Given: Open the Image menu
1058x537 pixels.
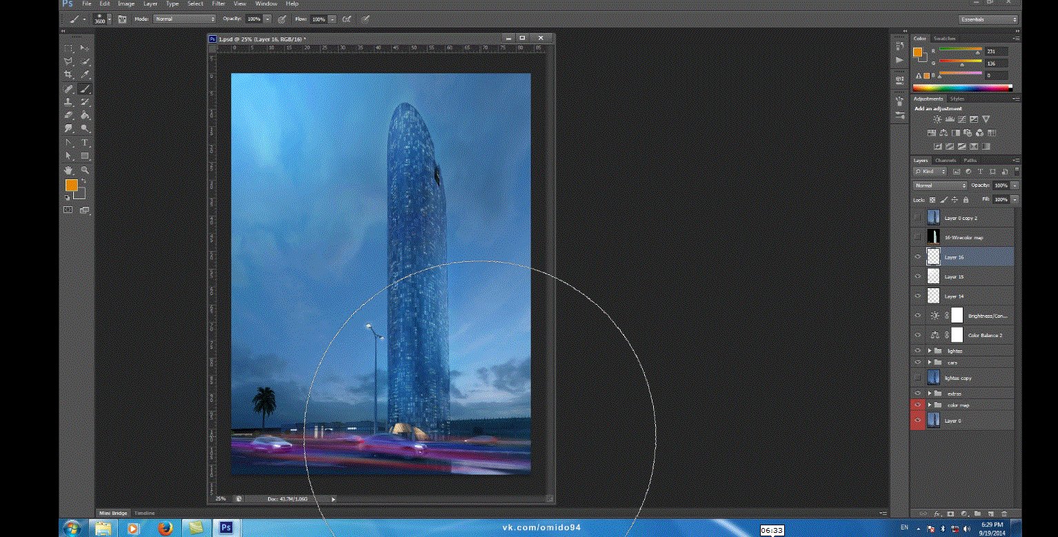Looking at the screenshot, I should (126, 3).
